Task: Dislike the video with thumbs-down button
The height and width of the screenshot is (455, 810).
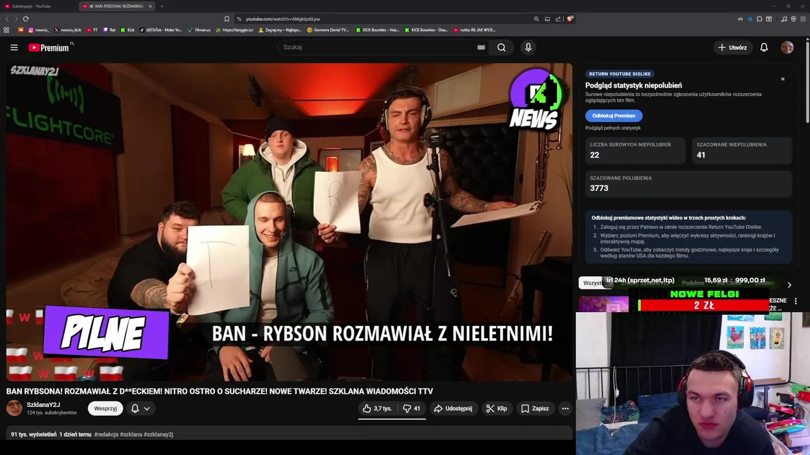Action: (x=412, y=409)
